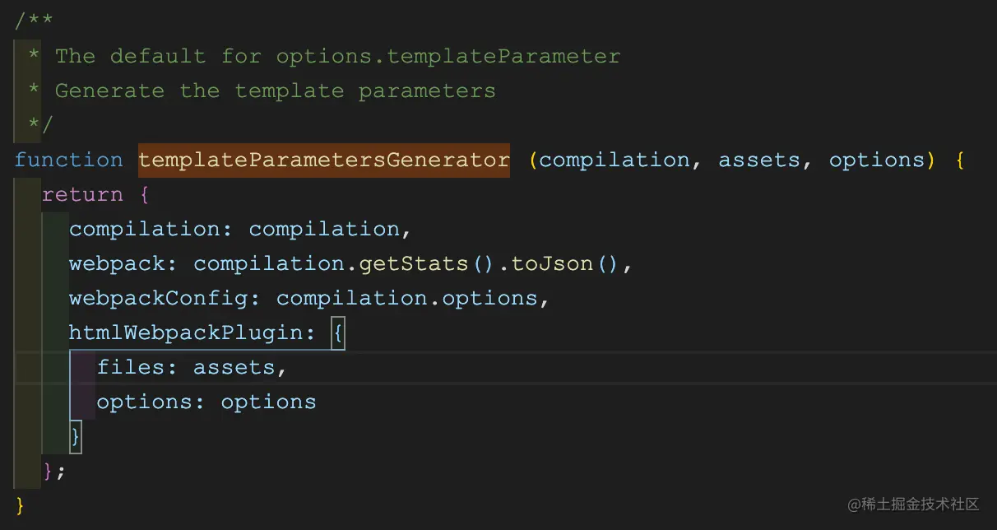Viewport: 997px width, 530px height.
Task: Click the options parameter in function signature
Action: point(876,160)
